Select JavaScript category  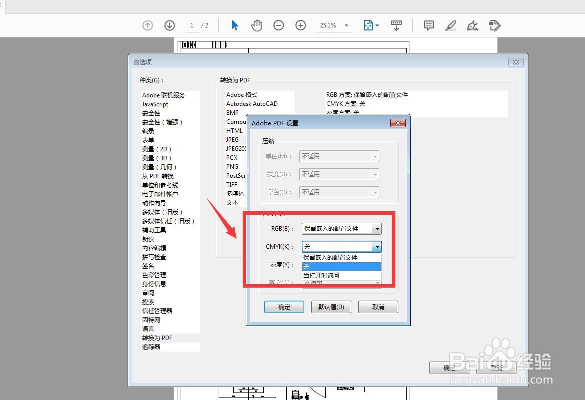155,104
